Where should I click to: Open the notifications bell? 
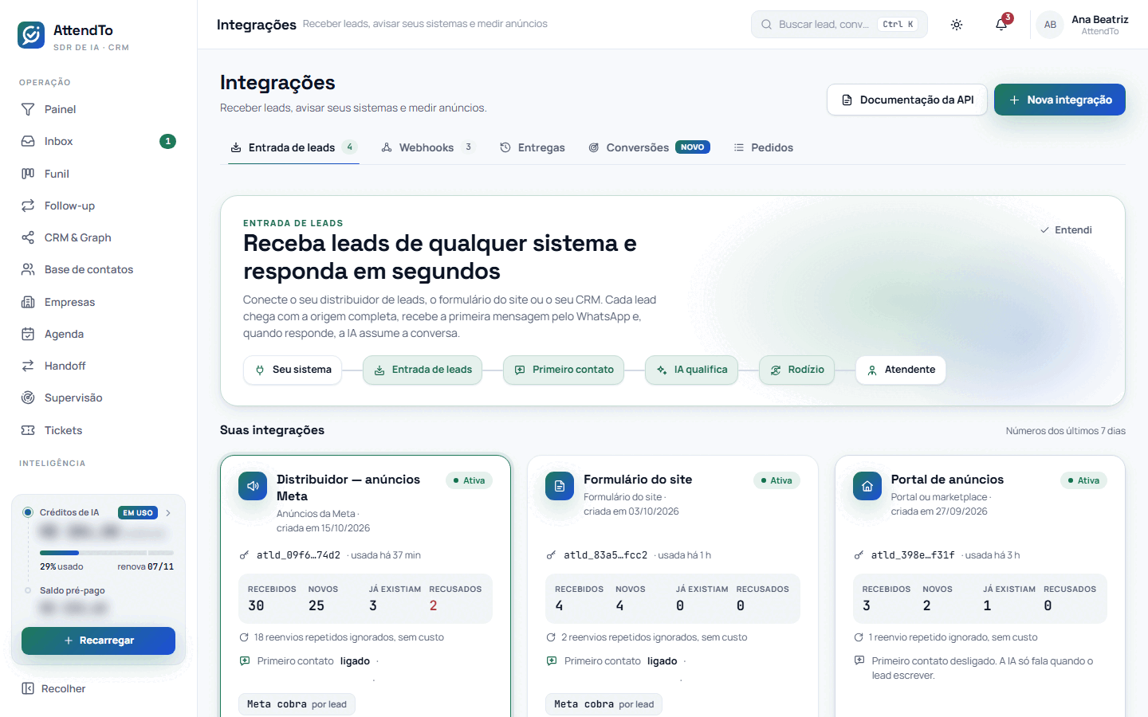1001,25
